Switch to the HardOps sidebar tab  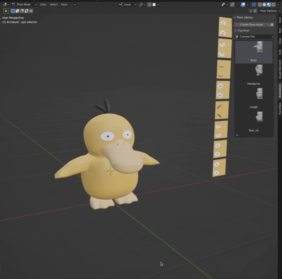tap(280, 109)
